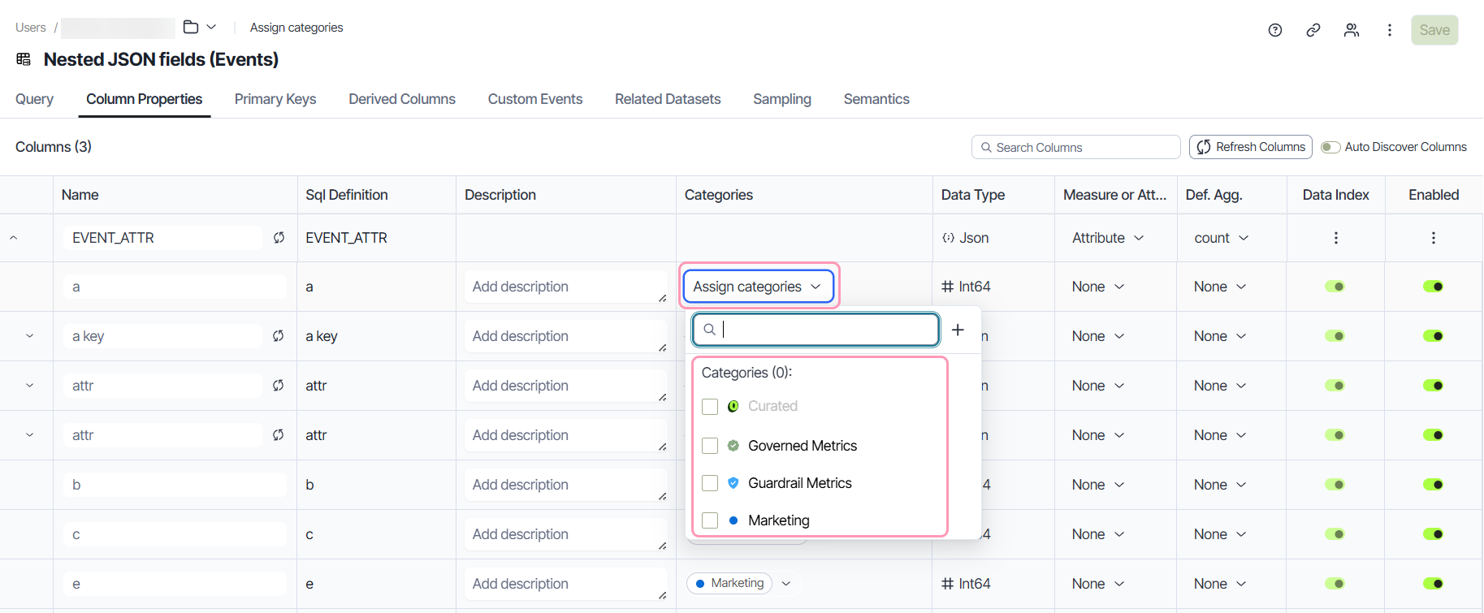1484x613 pixels.
Task: Open the Assign categories dropdown
Action: [x=758, y=287]
